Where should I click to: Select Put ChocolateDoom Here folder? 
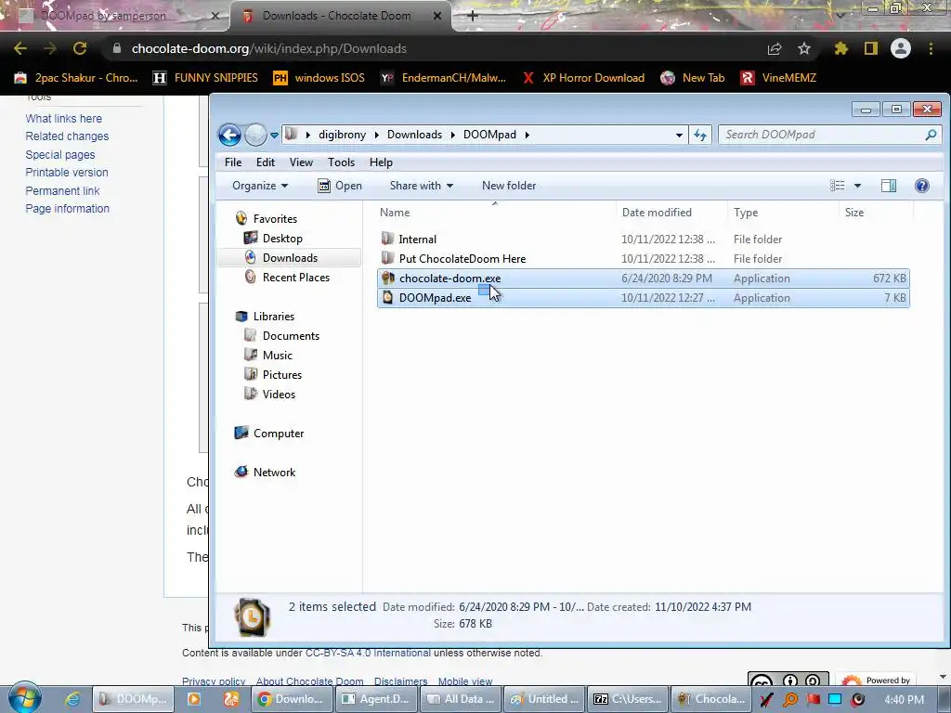pos(462,259)
